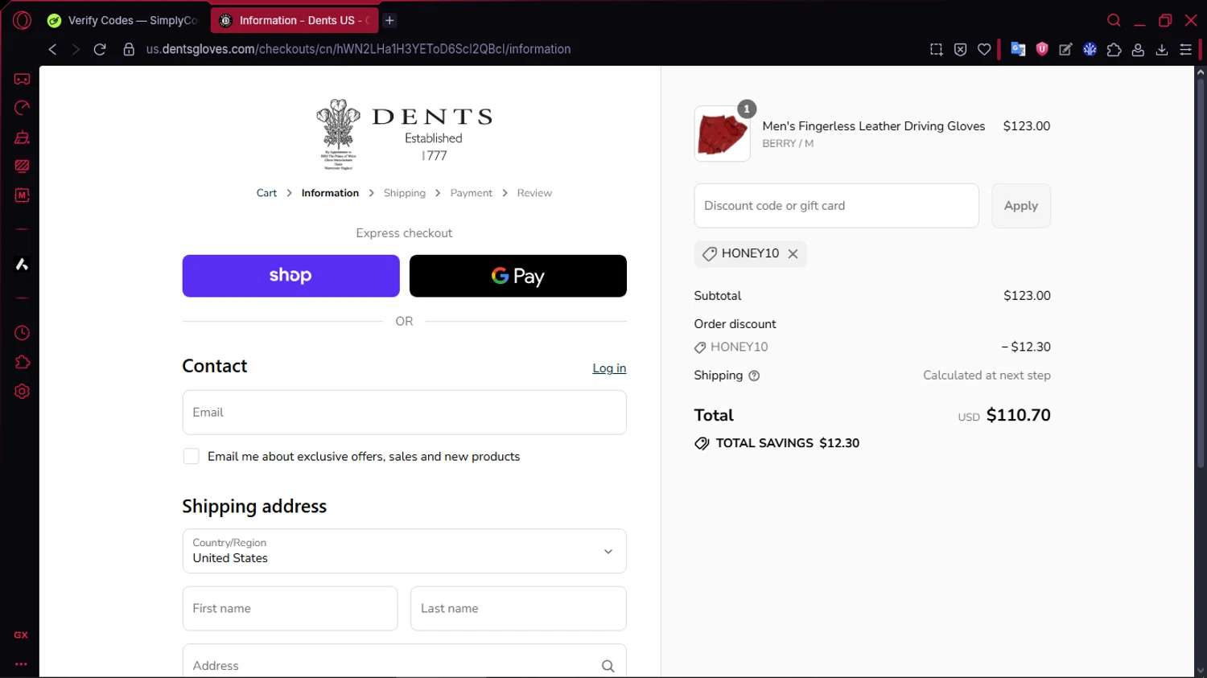Open the Aria AI sidebar icon

coord(22,265)
